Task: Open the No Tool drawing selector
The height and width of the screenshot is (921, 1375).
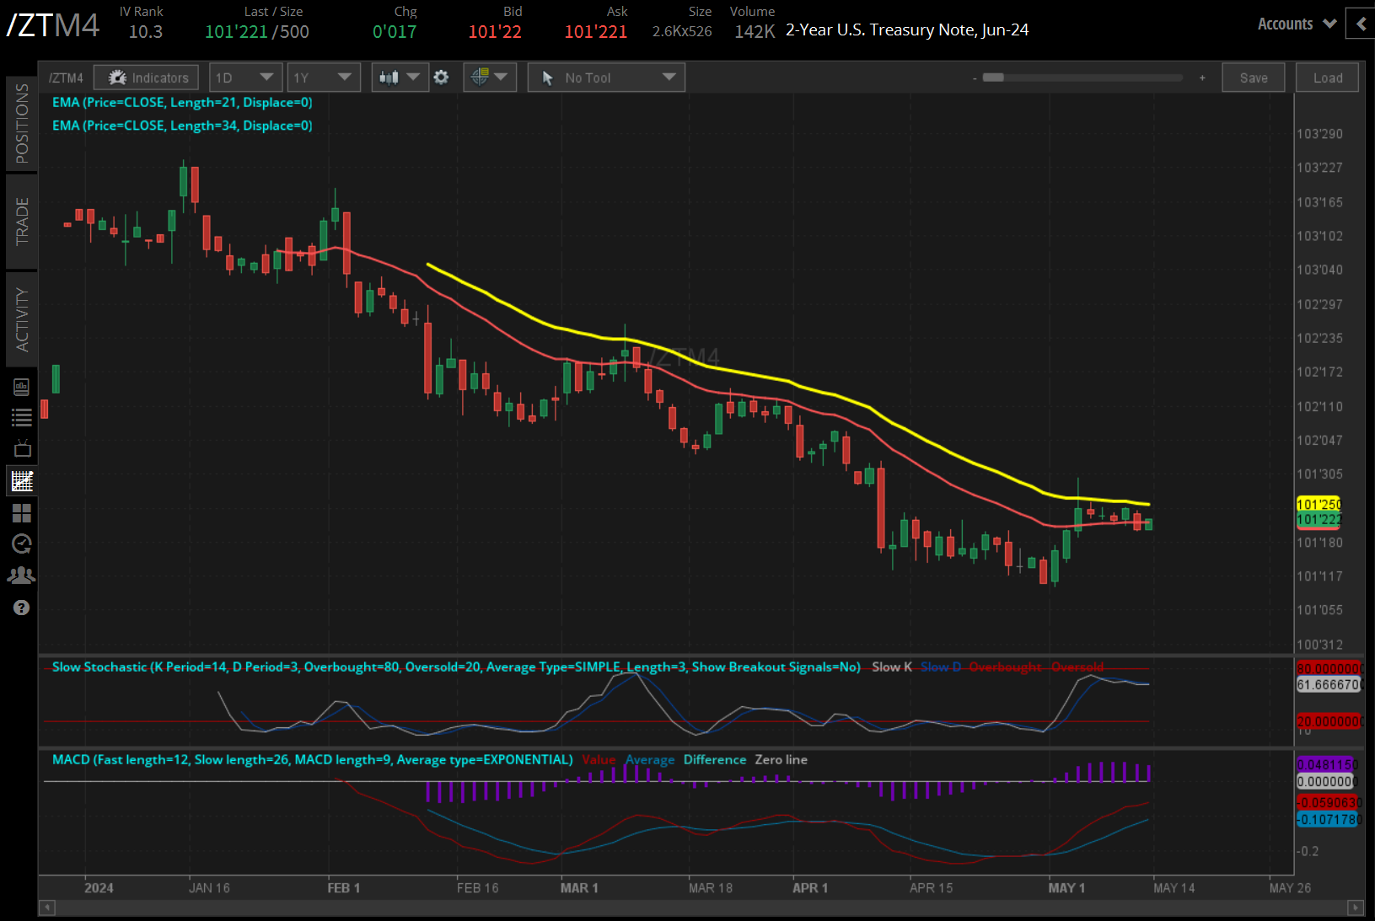Action: (x=606, y=78)
